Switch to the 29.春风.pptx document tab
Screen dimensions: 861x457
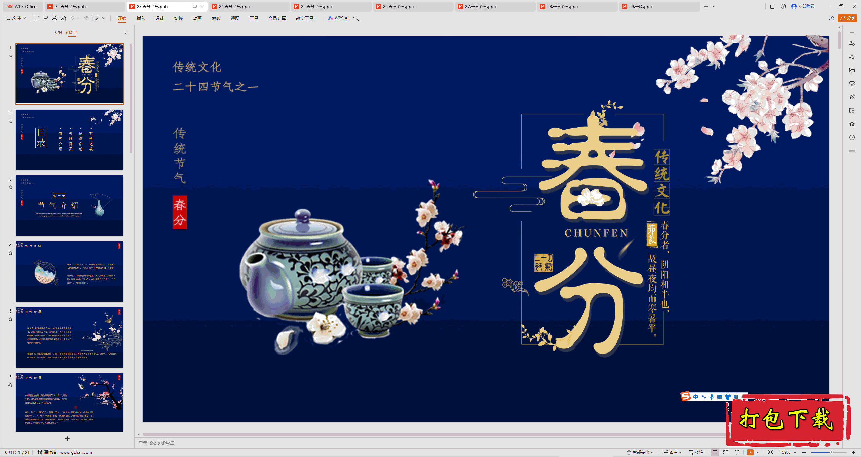pyautogui.click(x=659, y=6)
